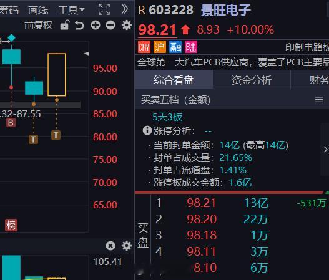Click the cyan diamond marker
This screenshot has height=280, width=329.
(11, 38)
